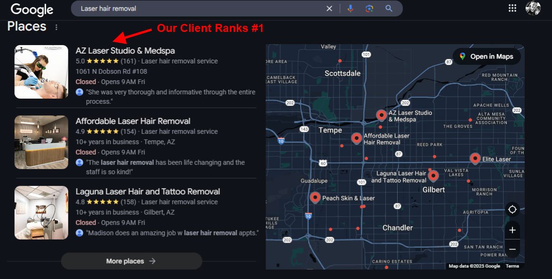Zoom in on the map
Image resolution: width=552 pixels, height=279 pixels.
click(512, 230)
